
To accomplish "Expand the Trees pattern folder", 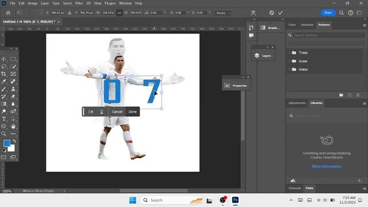I will [x=289, y=52].
